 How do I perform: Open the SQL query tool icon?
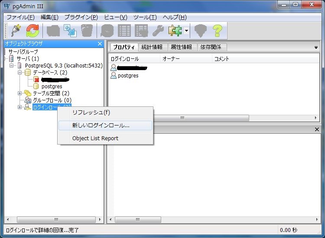click(107, 31)
